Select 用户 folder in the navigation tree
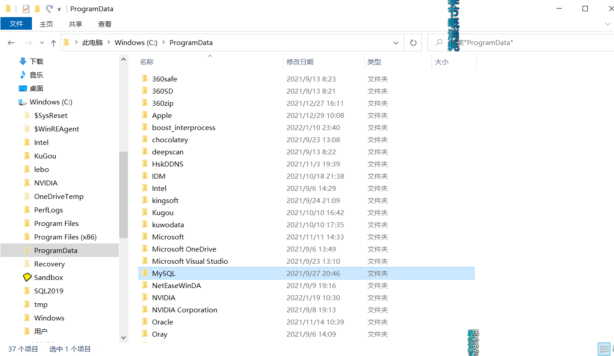 coord(41,331)
